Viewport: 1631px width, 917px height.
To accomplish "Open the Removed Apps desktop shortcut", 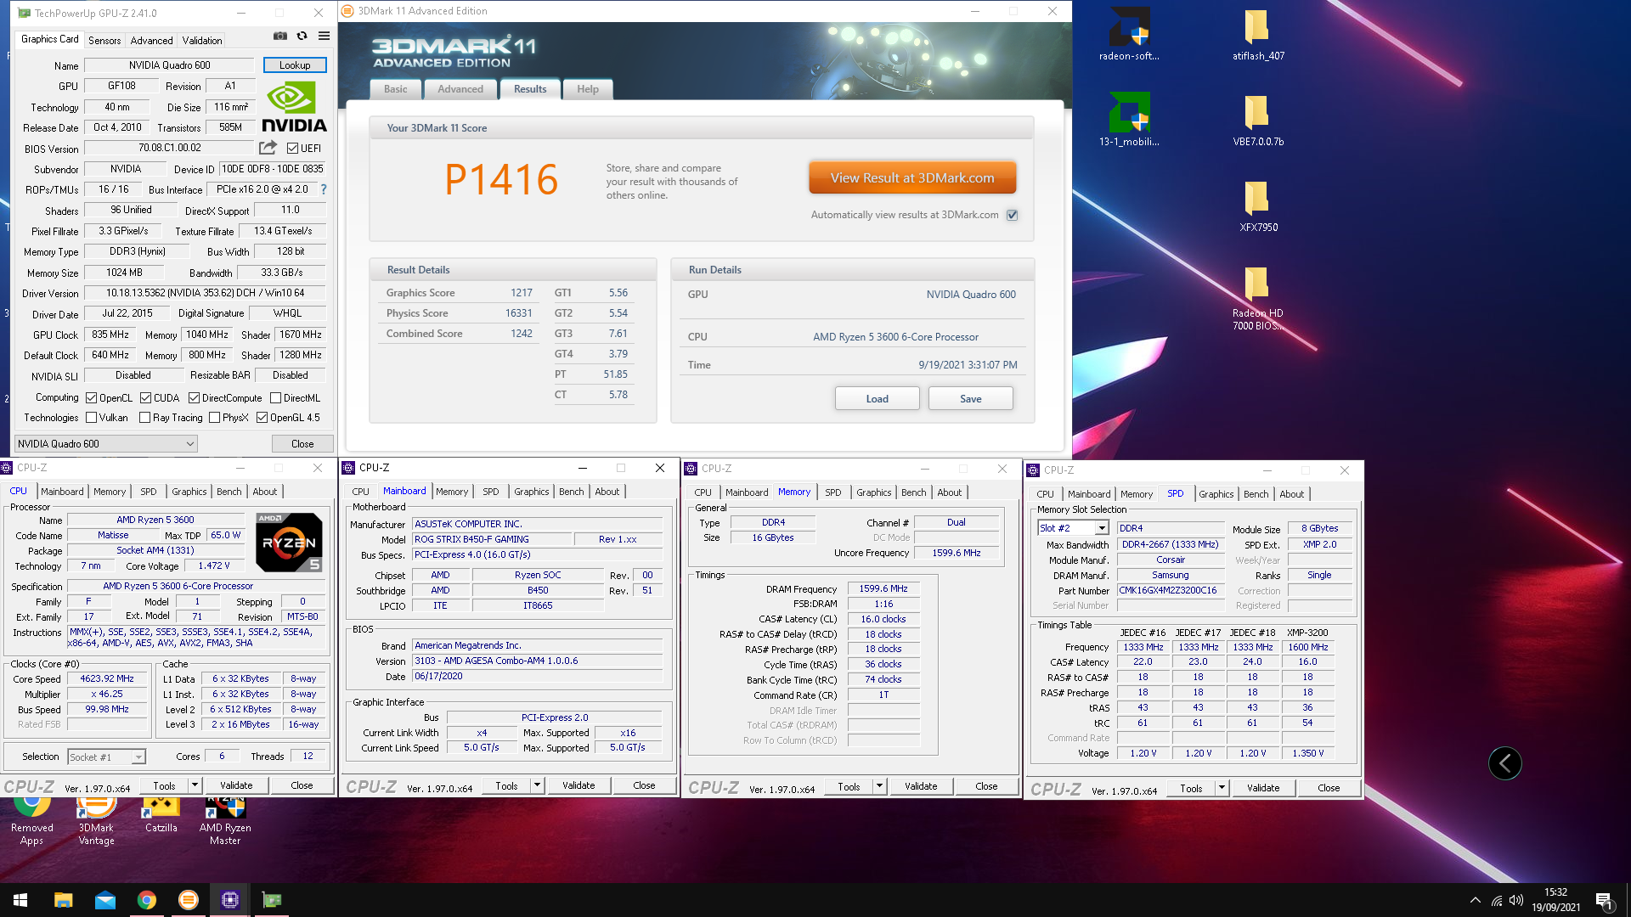I will tap(31, 820).
